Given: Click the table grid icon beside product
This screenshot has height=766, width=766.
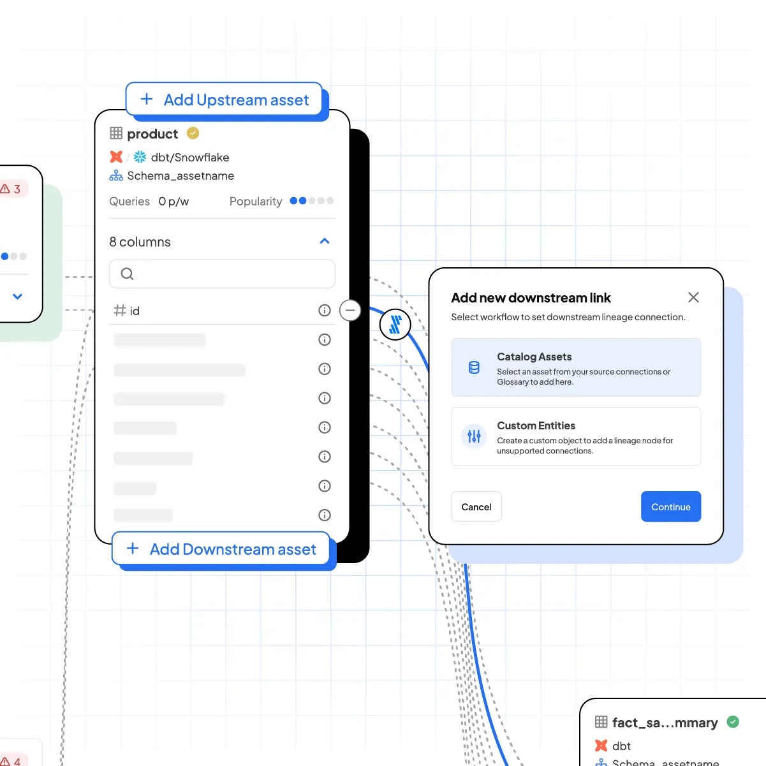Looking at the screenshot, I should tap(116, 133).
